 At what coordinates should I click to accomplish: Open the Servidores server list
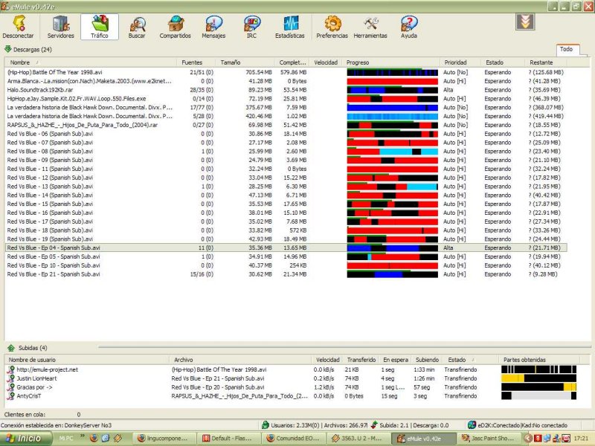(60, 27)
